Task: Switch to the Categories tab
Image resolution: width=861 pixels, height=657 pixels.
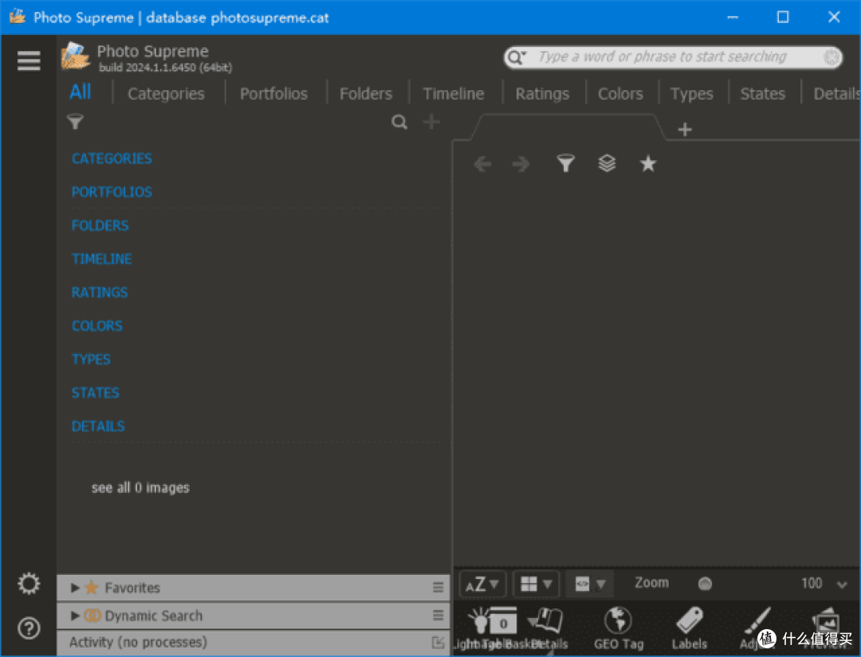Action: [x=166, y=94]
